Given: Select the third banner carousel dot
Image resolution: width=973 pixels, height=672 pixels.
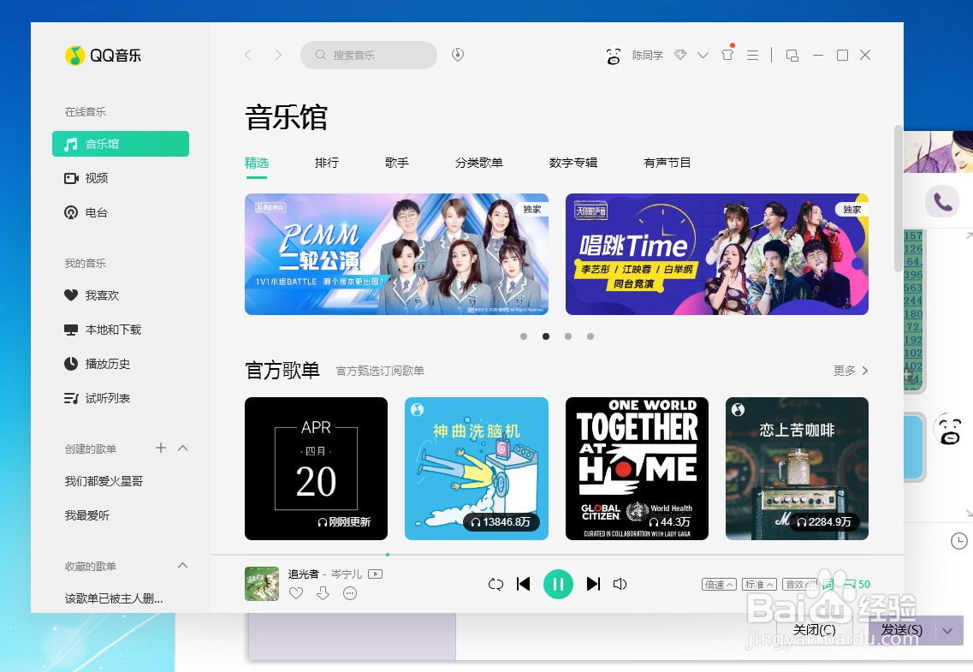Looking at the screenshot, I should (568, 336).
